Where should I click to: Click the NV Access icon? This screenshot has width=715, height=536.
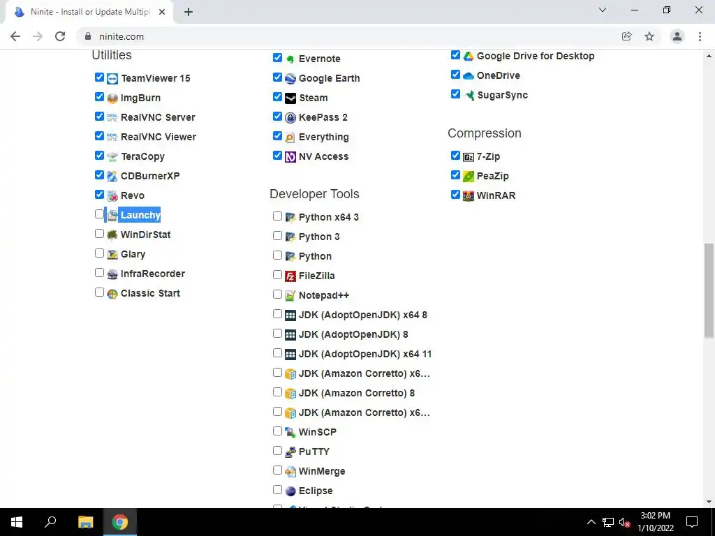click(290, 157)
